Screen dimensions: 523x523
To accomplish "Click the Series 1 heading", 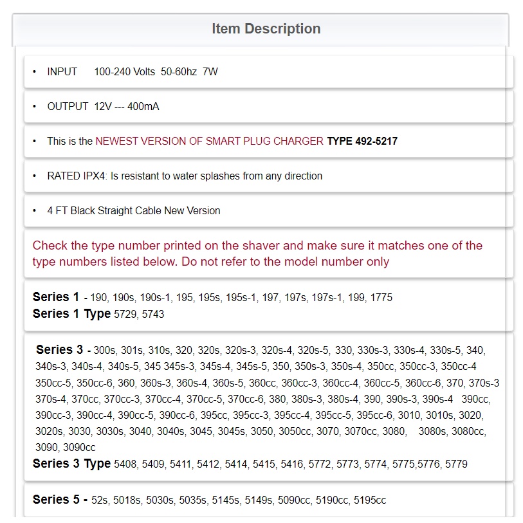I will (57, 297).
